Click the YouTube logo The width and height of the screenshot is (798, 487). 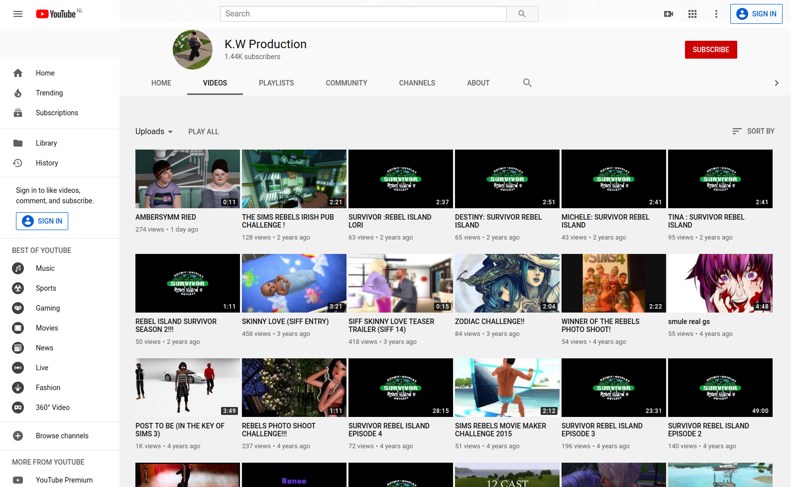pyautogui.click(x=56, y=14)
